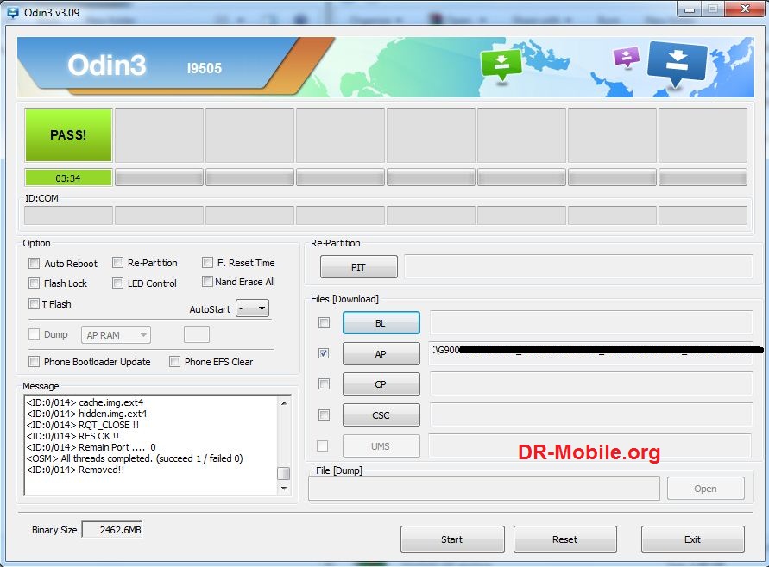Image resolution: width=769 pixels, height=567 pixels.
Task: Click the AP file path field
Action: coord(591,353)
